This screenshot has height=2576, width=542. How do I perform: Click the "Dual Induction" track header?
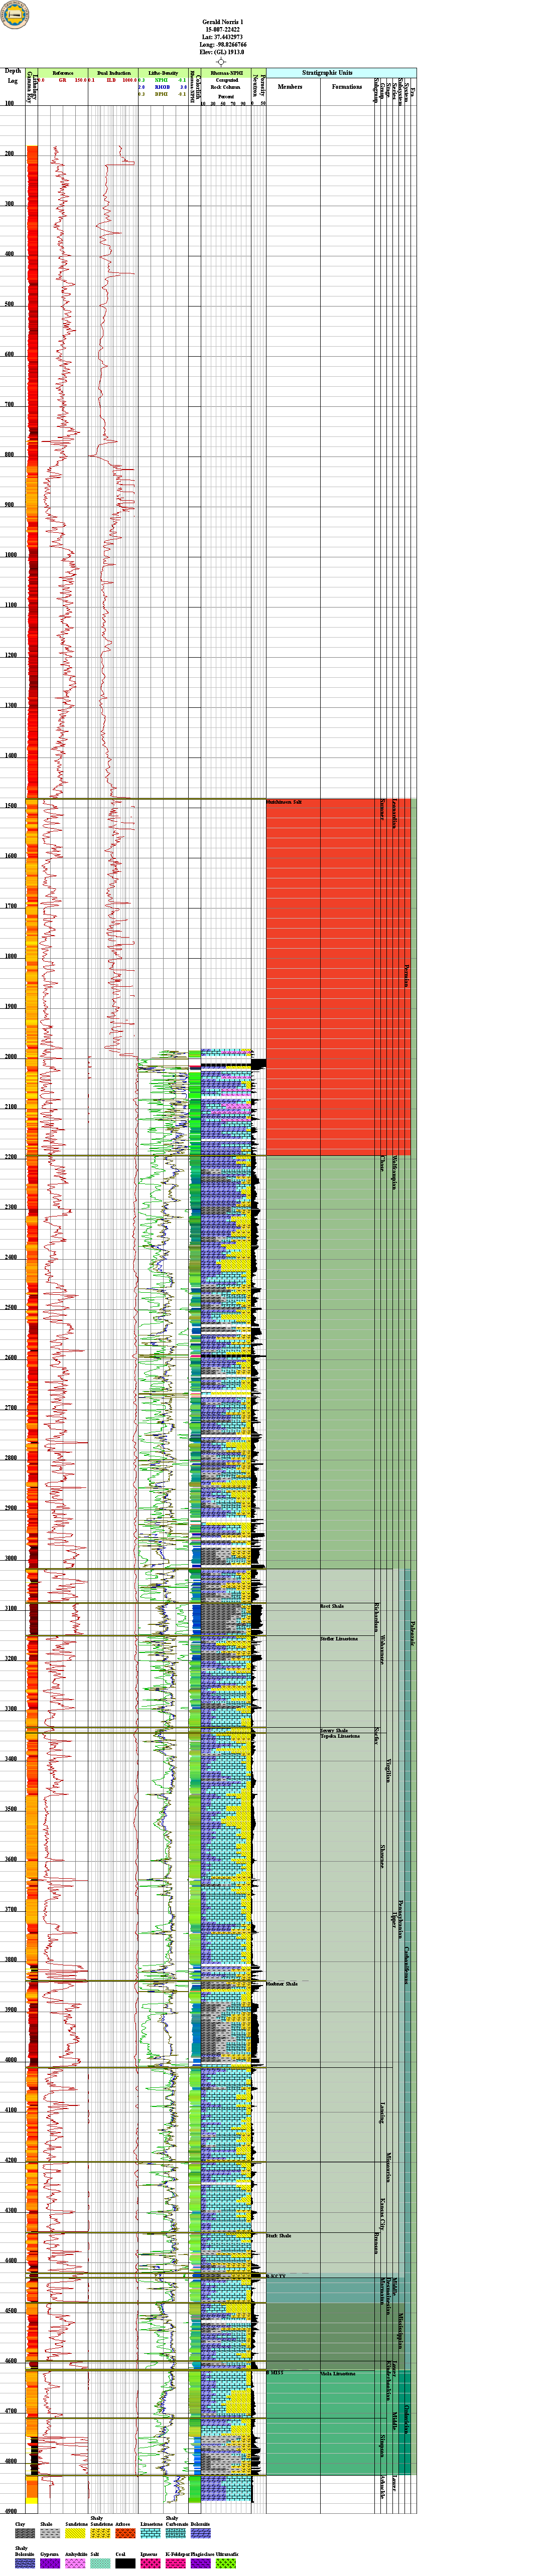[113, 73]
